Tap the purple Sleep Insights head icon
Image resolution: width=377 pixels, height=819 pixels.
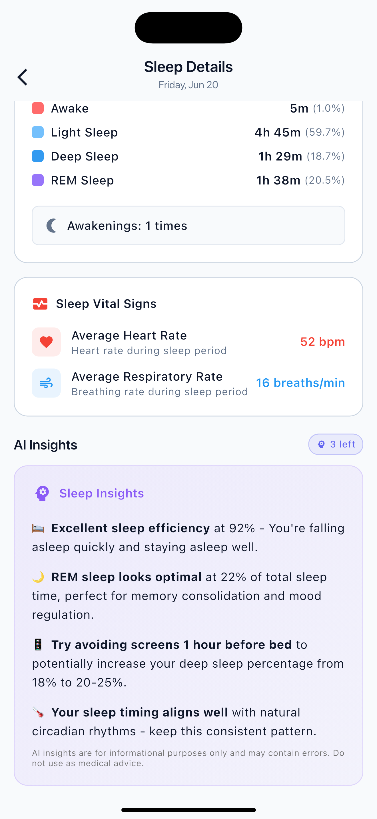click(42, 493)
